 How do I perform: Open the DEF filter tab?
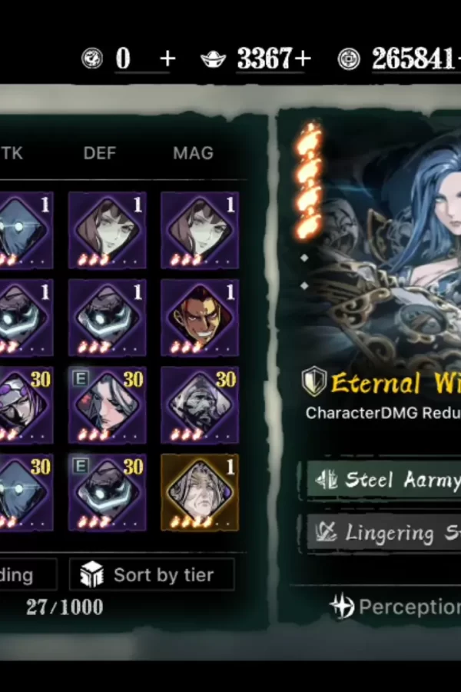(100, 153)
